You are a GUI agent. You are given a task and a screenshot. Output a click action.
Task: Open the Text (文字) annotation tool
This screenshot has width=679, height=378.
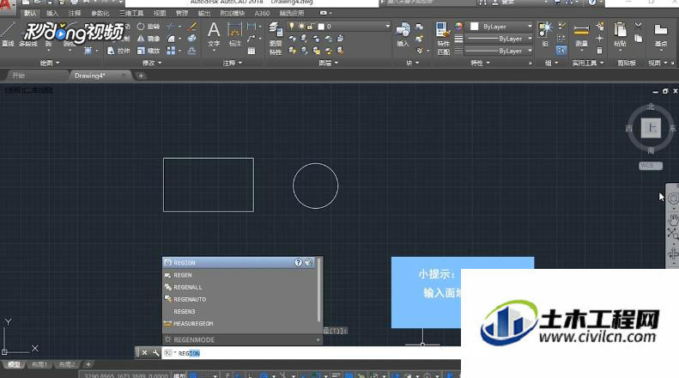pos(214,34)
